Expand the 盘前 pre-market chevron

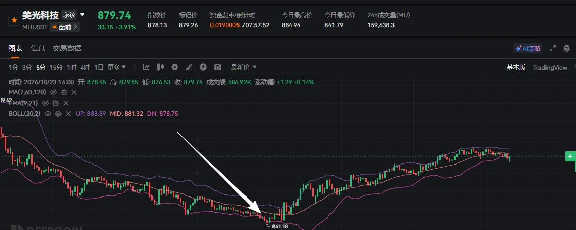(75, 27)
